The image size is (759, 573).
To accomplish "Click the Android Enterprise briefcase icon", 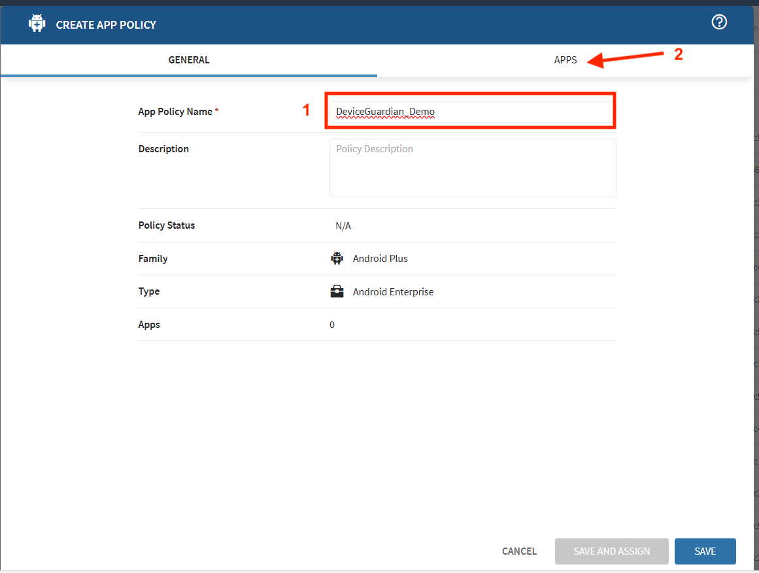I will (337, 291).
